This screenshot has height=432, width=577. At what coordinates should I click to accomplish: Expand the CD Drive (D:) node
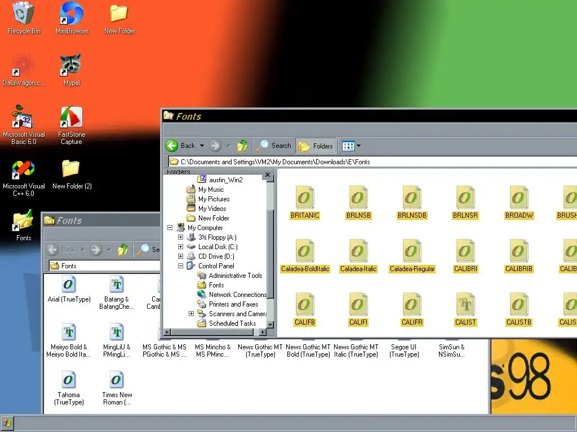[x=181, y=256]
